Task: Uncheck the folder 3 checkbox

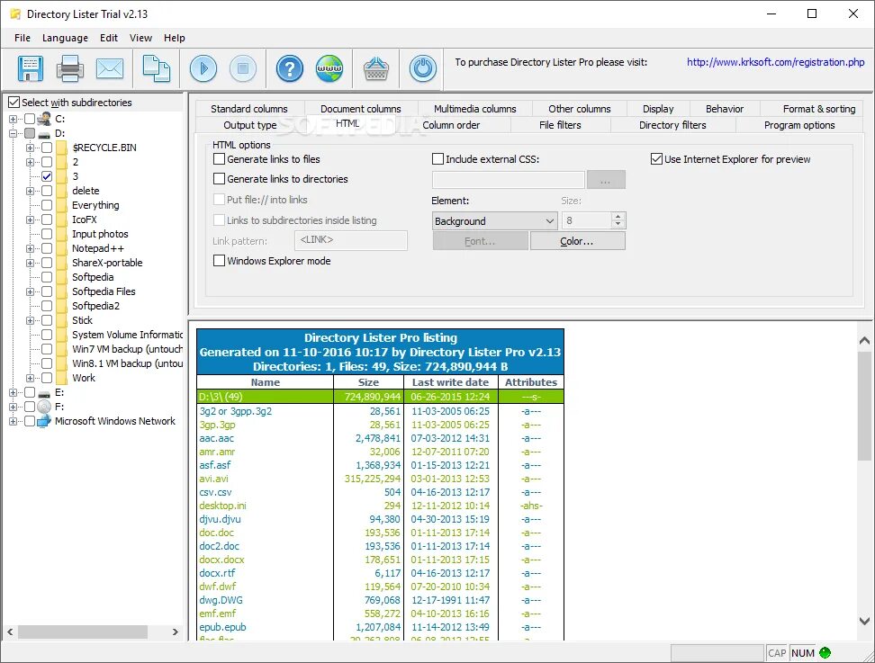Action: pyautogui.click(x=47, y=176)
